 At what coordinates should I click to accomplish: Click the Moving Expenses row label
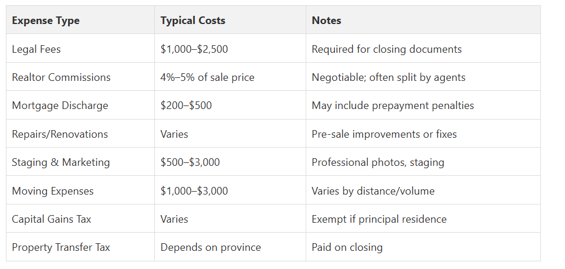pos(53,191)
